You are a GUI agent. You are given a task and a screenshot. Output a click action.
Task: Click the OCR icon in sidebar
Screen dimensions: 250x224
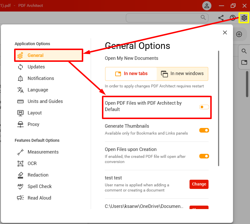point(20,164)
